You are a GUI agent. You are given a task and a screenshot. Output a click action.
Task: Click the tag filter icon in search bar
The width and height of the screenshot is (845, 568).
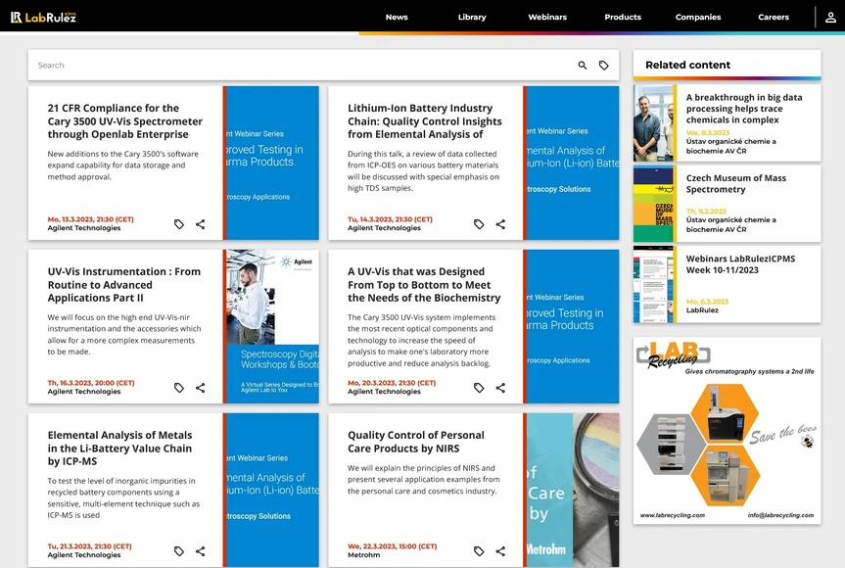click(603, 66)
